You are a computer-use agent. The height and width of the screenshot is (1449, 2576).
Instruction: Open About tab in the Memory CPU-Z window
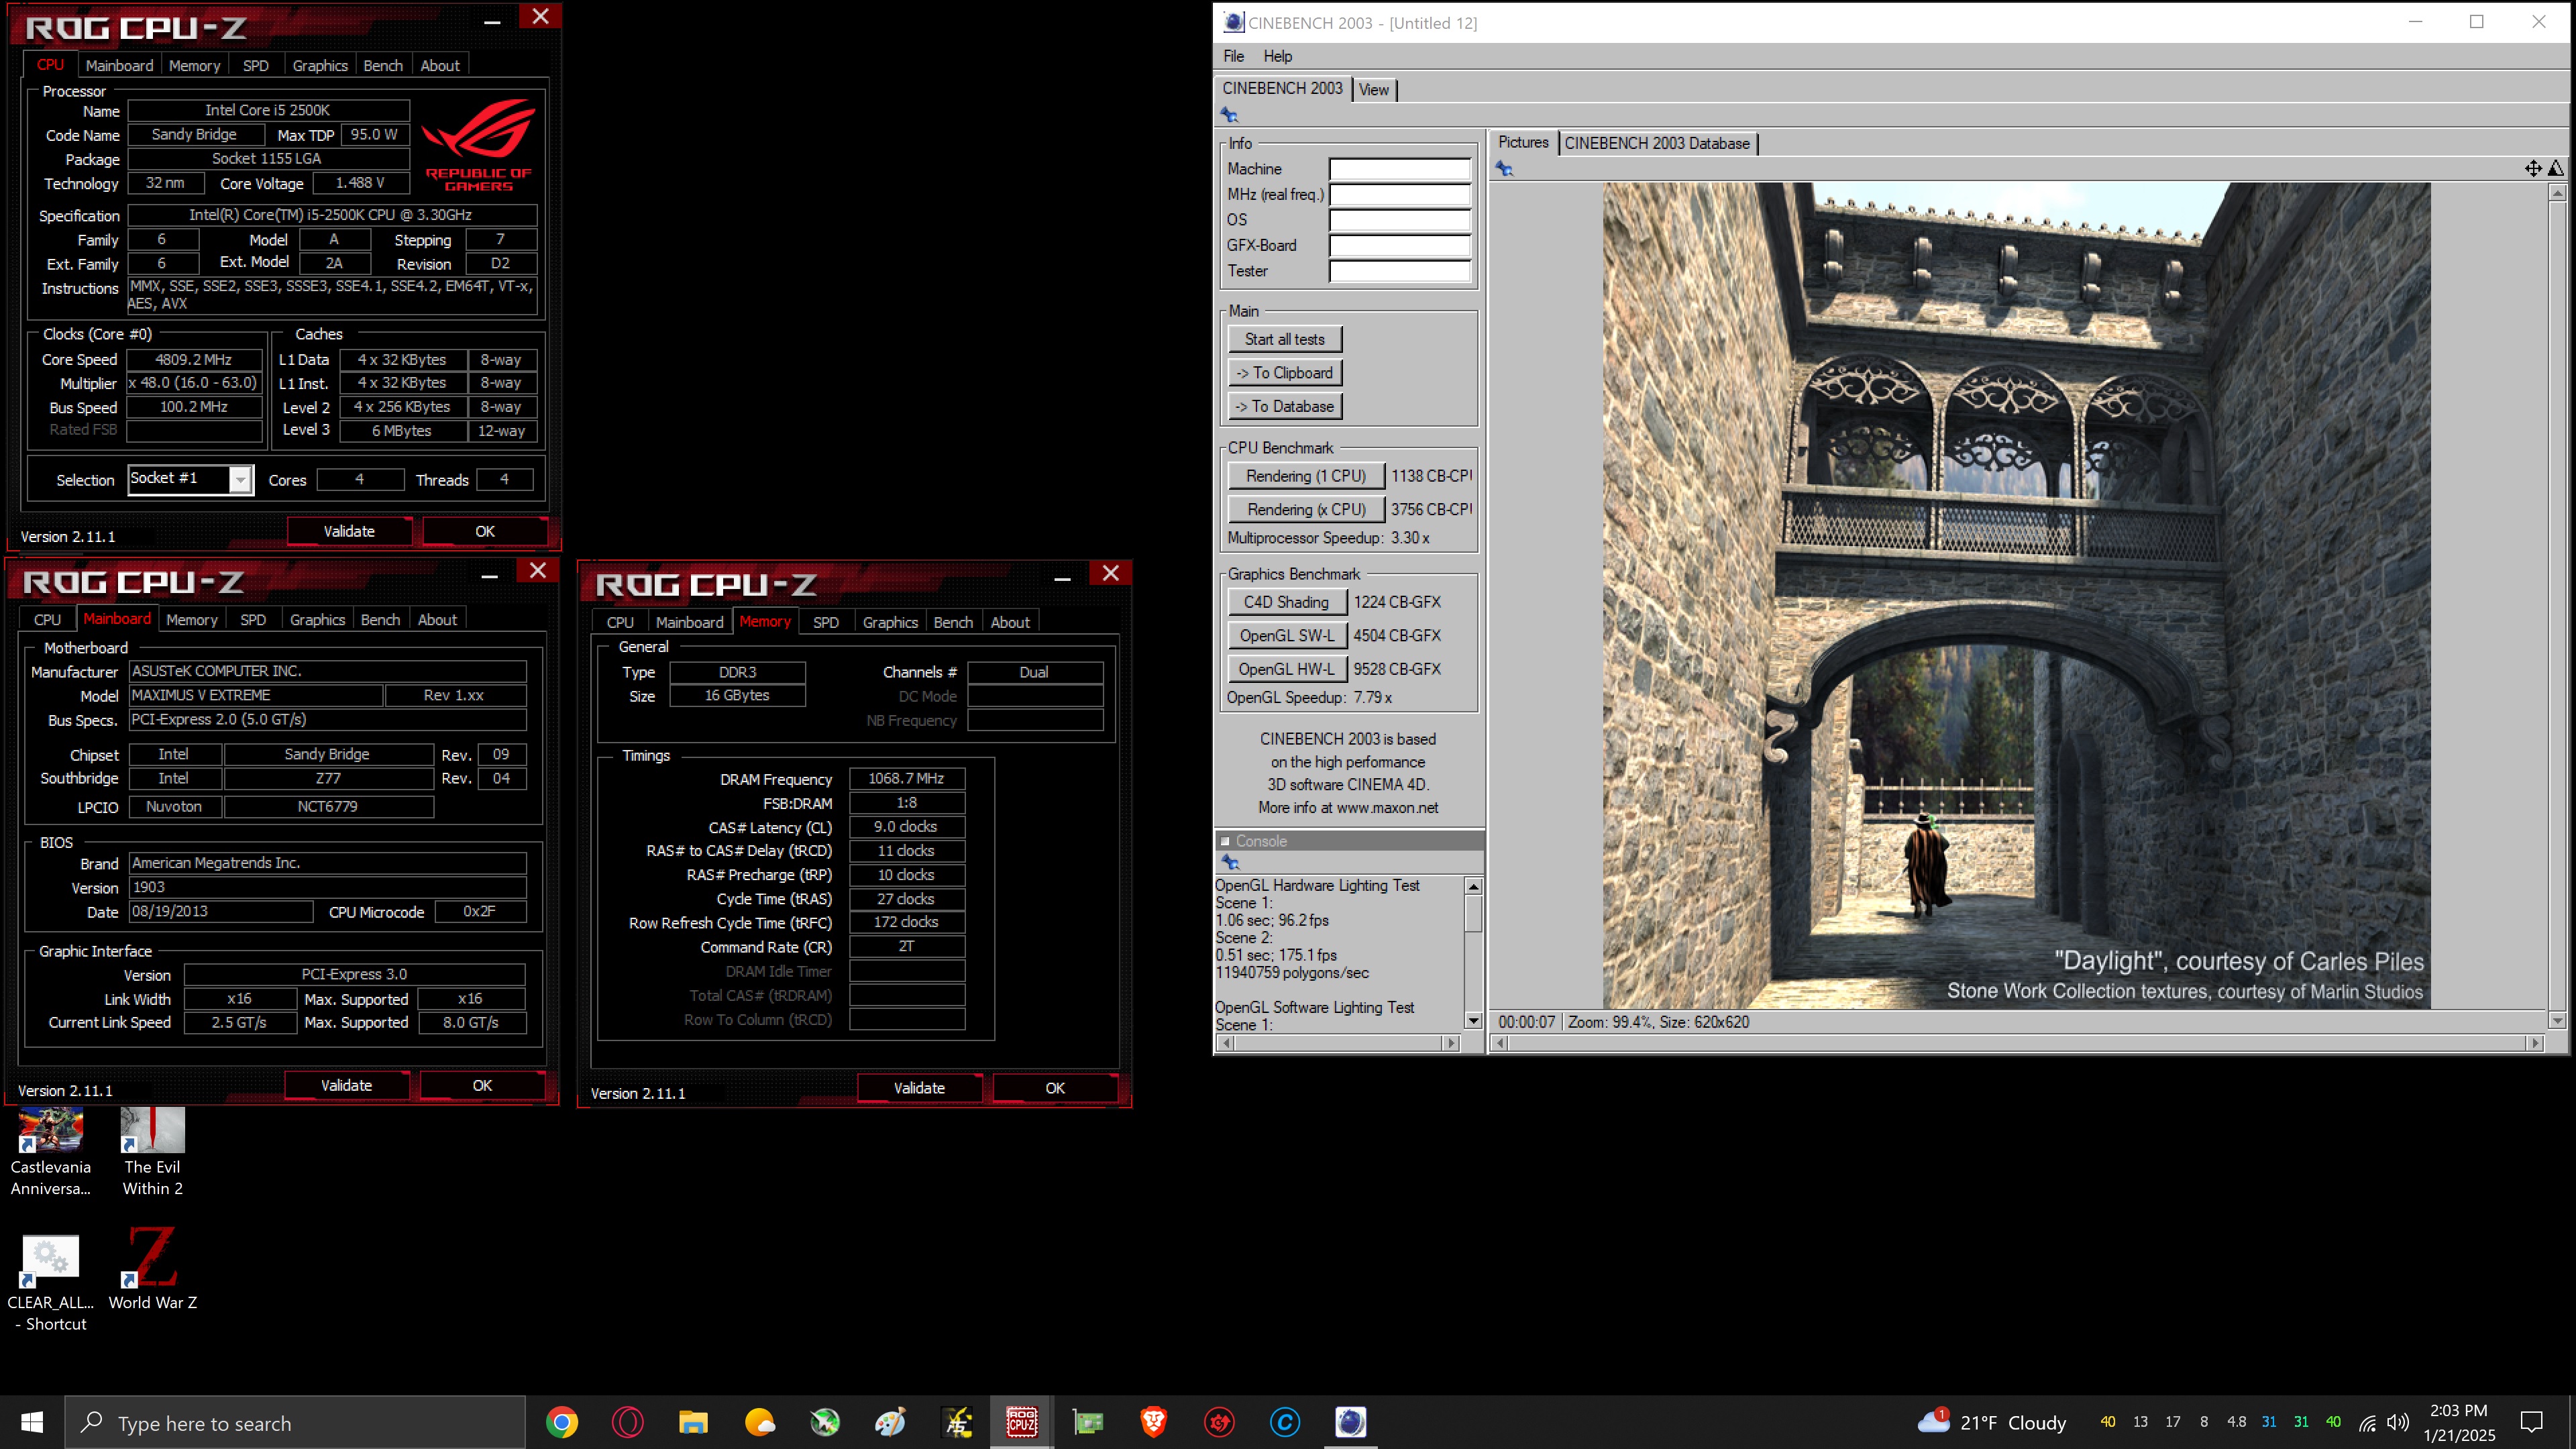(x=1009, y=622)
